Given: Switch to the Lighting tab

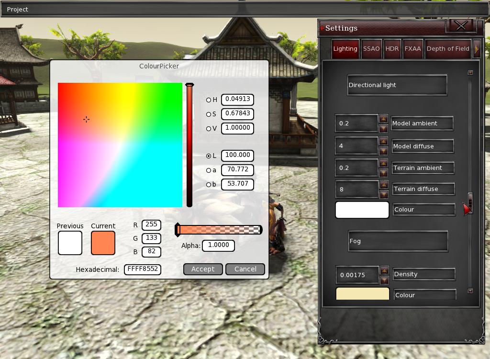Looking at the screenshot, I should pos(345,49).
